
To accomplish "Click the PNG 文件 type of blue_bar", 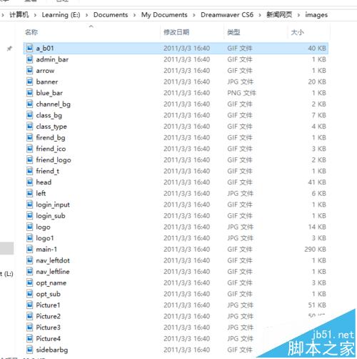I will pyautogui.click(x=241, y=93).
